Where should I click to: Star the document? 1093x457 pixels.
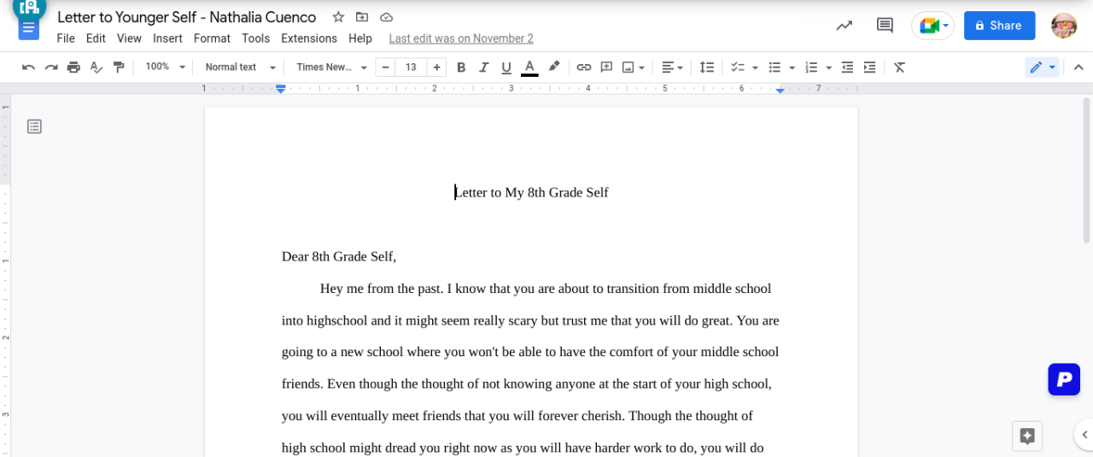(338, 17)
